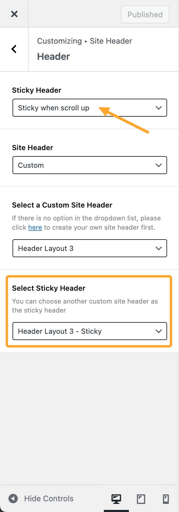Click the Published button
Viewport: 179px width, 512px height.
145,14
